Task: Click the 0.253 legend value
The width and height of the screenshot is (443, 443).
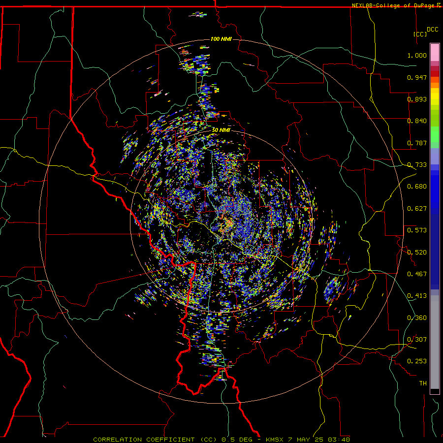Action: 417,361
